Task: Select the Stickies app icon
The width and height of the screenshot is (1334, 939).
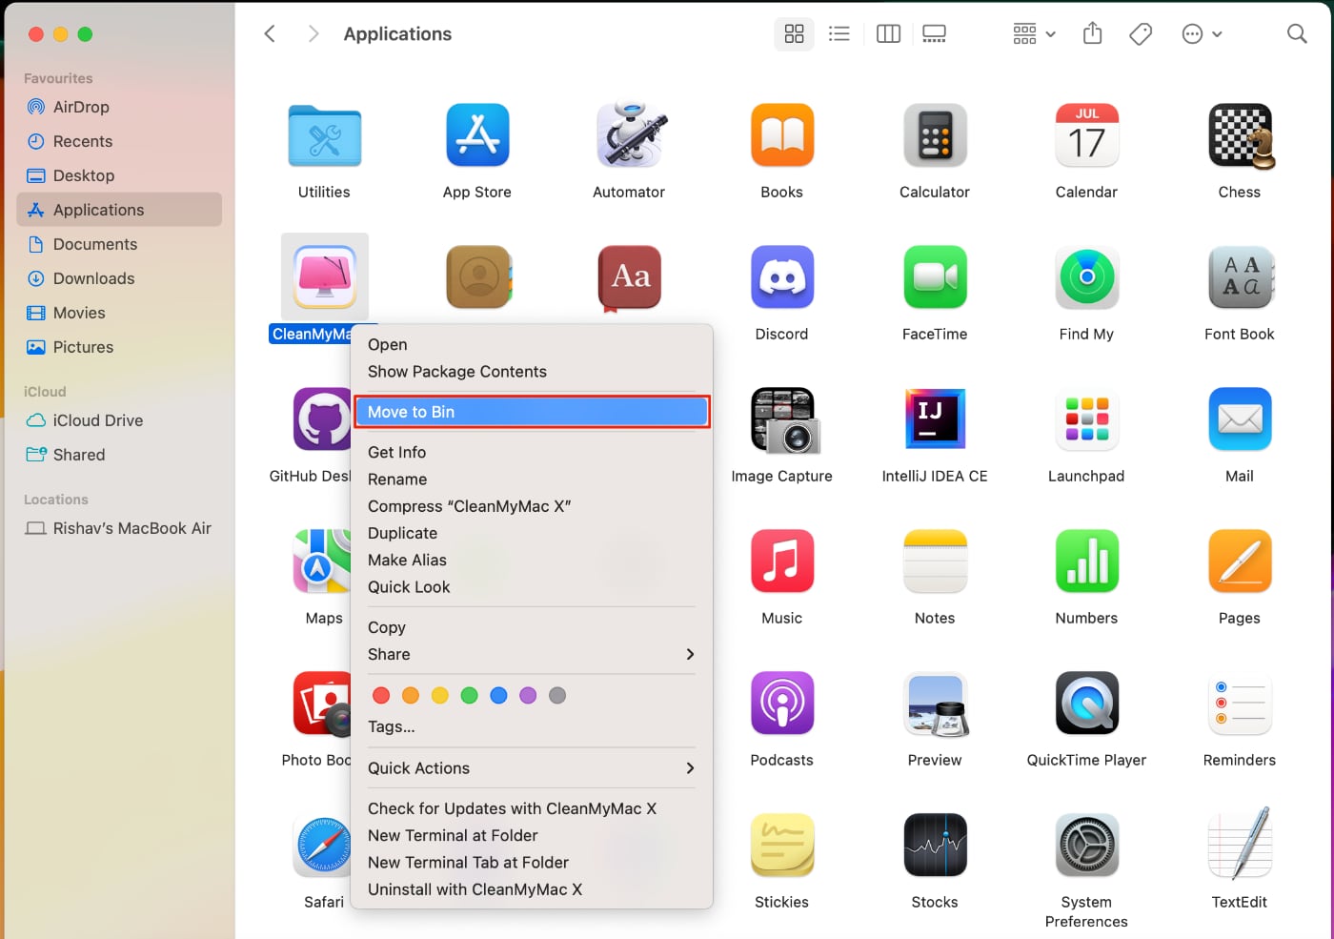Action: coord(782,846)
